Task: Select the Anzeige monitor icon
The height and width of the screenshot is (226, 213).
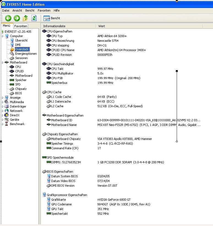Action: pos(7,98)
